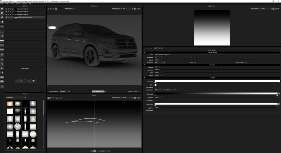Viewport: 281px width, 153px height.
Task: Open the LightPaint Mode Reflection dropdown
Action: (65, 91)
